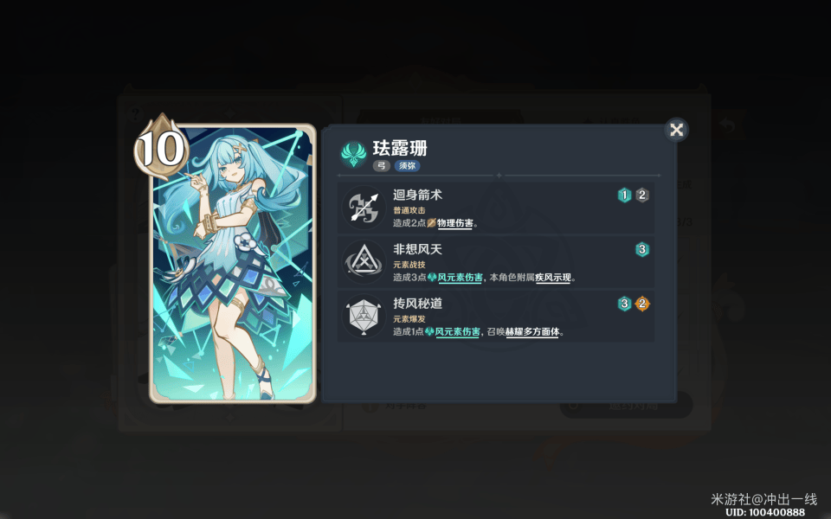Click the red back arrow behind the panel
The width and height of the screenshot is (831, 519).
pyautogui.click(x=728, y=125)
